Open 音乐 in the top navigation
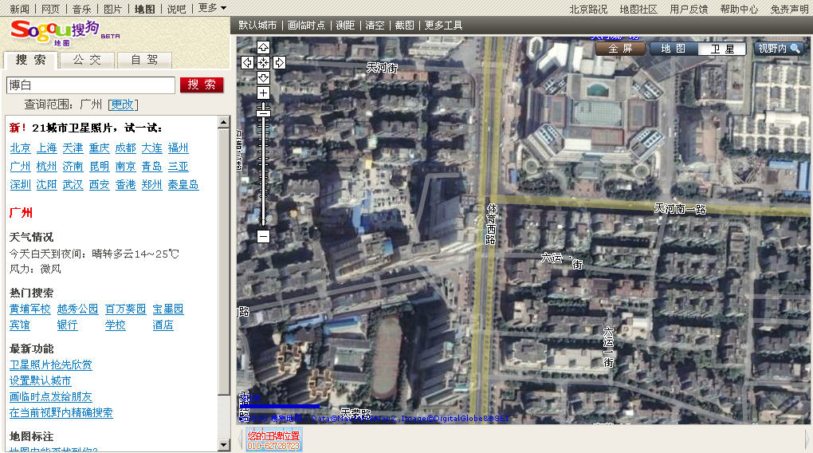This screenshot has height=453, width=813. click(x=82, y=9)
